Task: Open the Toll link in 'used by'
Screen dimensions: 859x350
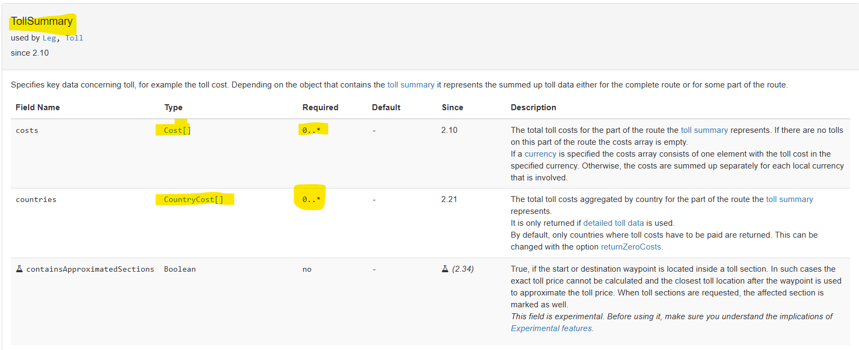Action: [74, 38]
